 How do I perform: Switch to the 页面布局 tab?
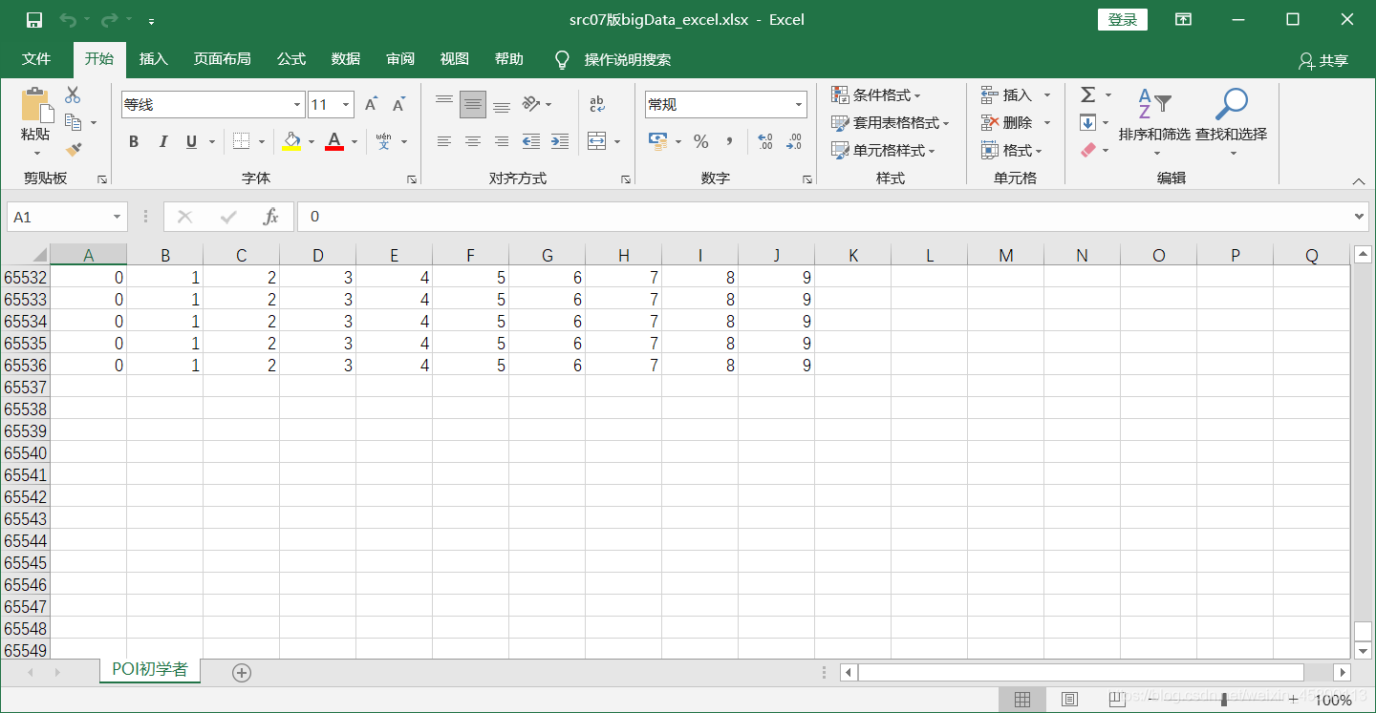click(x=223, y=59)
